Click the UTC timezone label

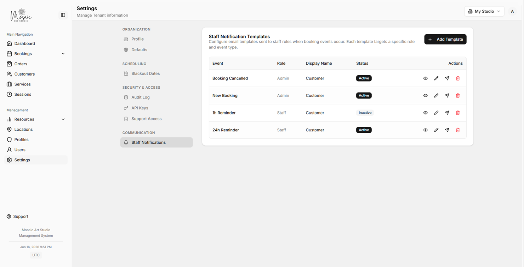coord(36,255)
